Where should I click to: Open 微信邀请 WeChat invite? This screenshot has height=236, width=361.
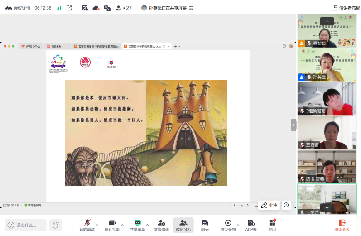161,225
